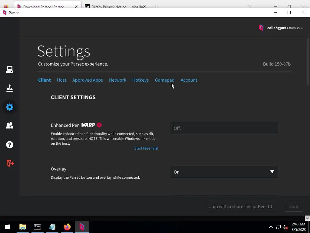
Task: Click the Enhanced Pen label
Action: [65, 125]
